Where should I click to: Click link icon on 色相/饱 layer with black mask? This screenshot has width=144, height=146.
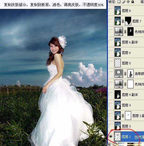(x=125, y=32)
